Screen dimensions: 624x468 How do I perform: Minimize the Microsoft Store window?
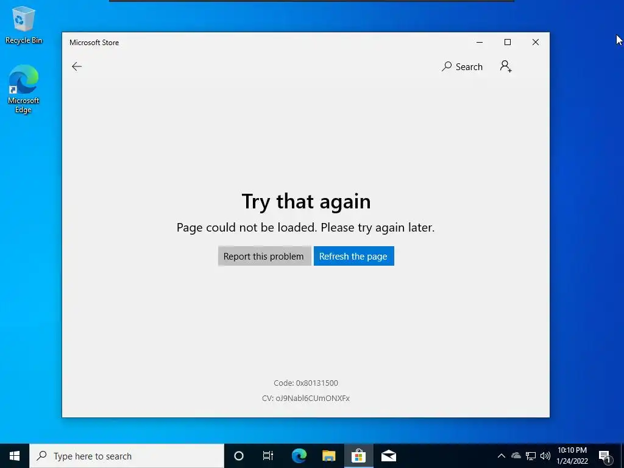click(480, 42)
